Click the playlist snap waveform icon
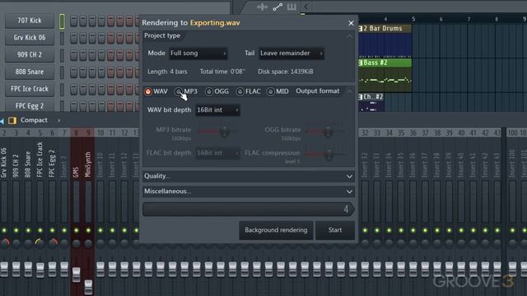The height and width of the screenshot is (296, 527). point(262,7)
